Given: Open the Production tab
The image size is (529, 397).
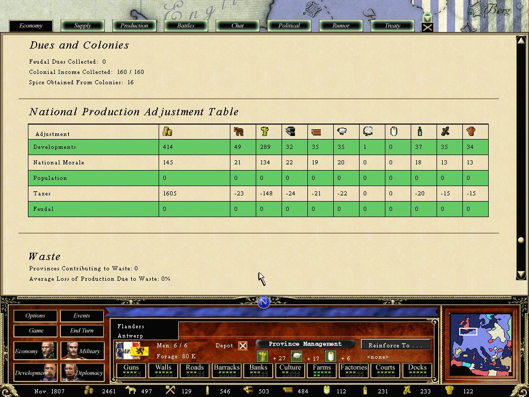Looking at the screenshot, I should 134,26.
